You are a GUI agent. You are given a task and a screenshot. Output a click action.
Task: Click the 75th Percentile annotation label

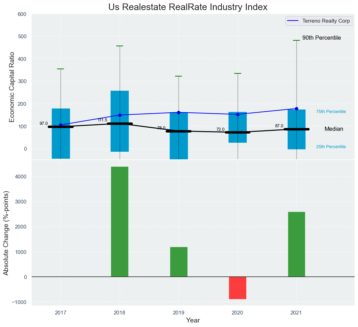tap(331, 112)
